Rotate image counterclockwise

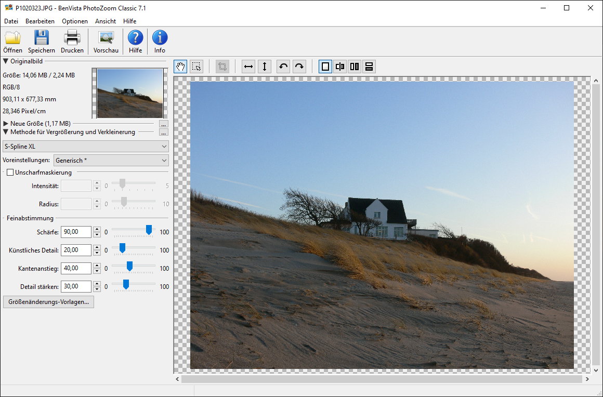(x=283, y=67)
